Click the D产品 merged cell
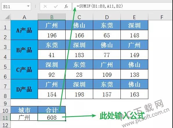173x128 pixels. pos(24,89)
